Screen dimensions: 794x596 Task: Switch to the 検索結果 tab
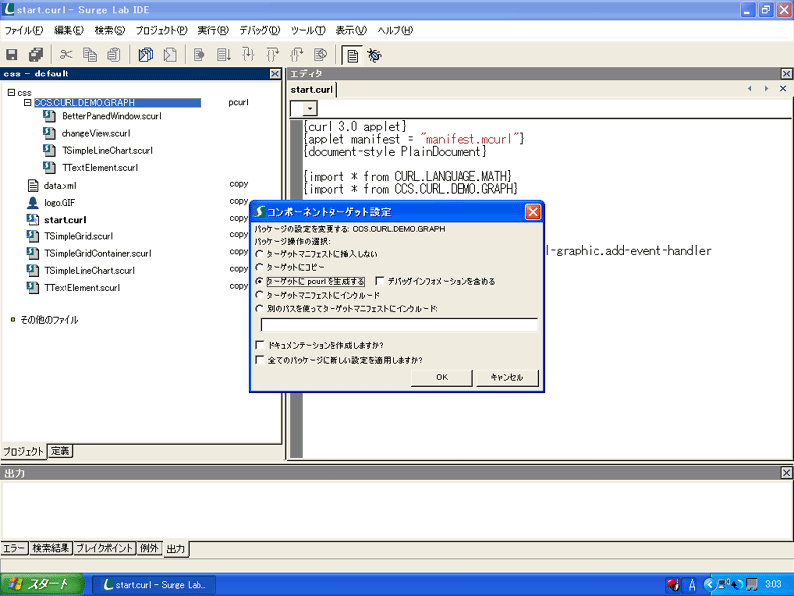51,548
